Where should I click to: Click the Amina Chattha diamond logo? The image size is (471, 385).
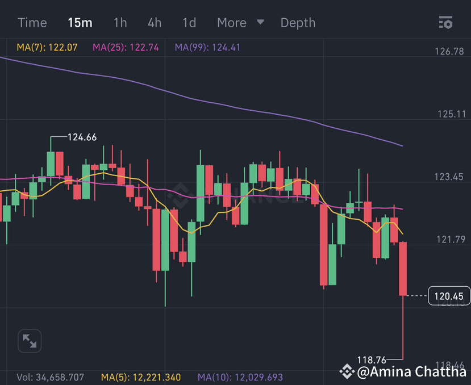click(347, 372)
